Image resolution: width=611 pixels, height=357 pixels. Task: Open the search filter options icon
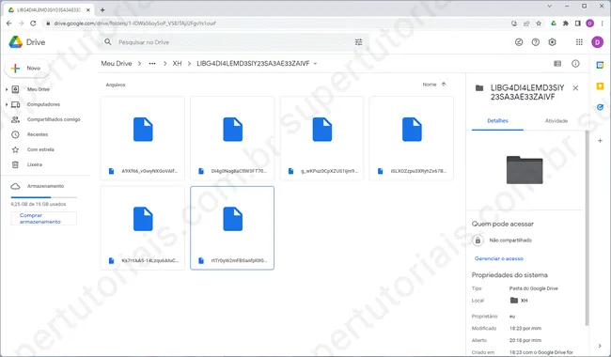(358, 42)
